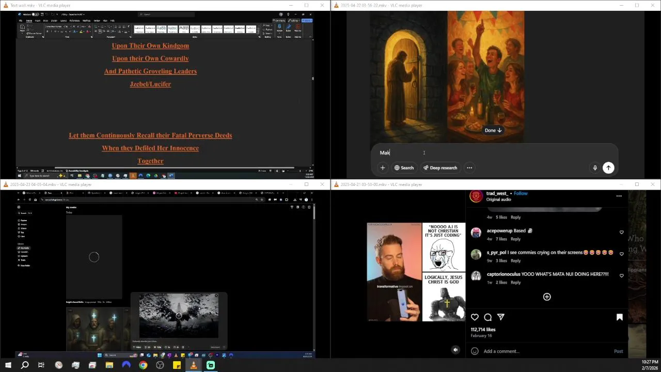The width and height of the screenshot is (661, 372).
Task: Click the Search button in ChatGPT
Action: pyautogui.click(x=404, y=167)
